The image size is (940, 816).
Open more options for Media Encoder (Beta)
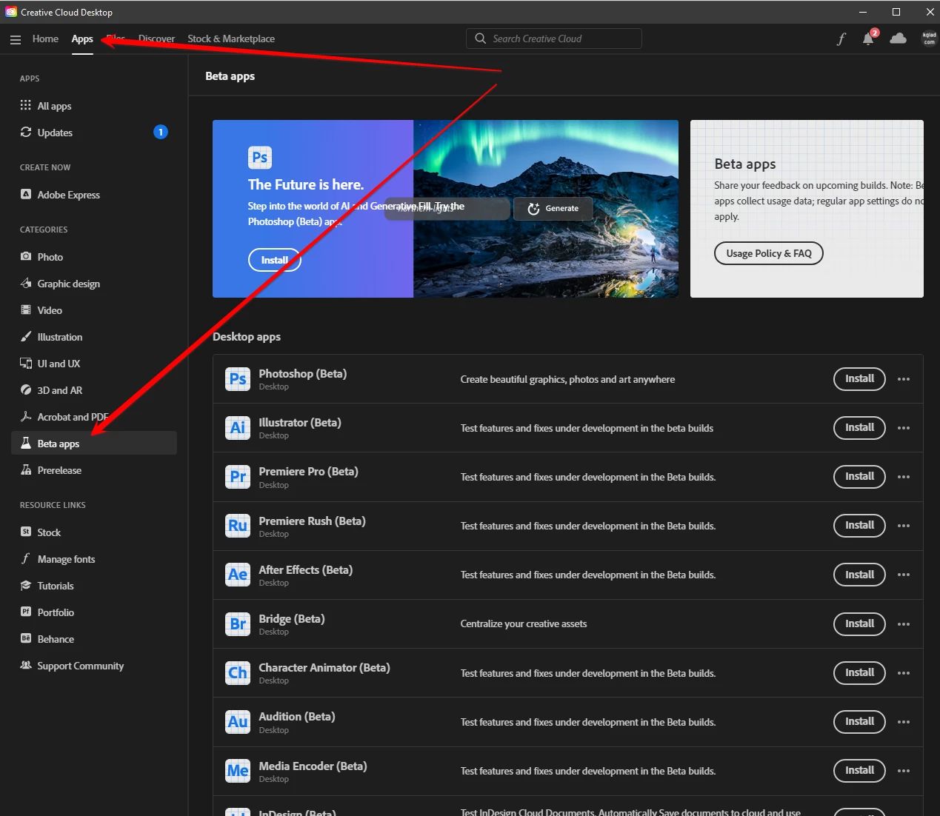pos(904,771)
